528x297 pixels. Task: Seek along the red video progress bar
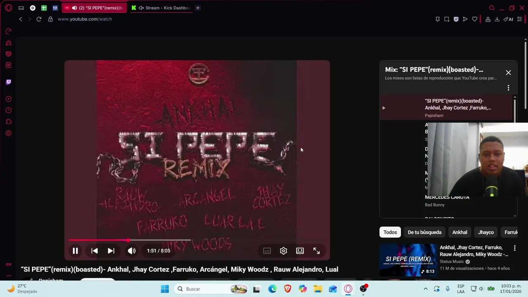tap(197, 240)
